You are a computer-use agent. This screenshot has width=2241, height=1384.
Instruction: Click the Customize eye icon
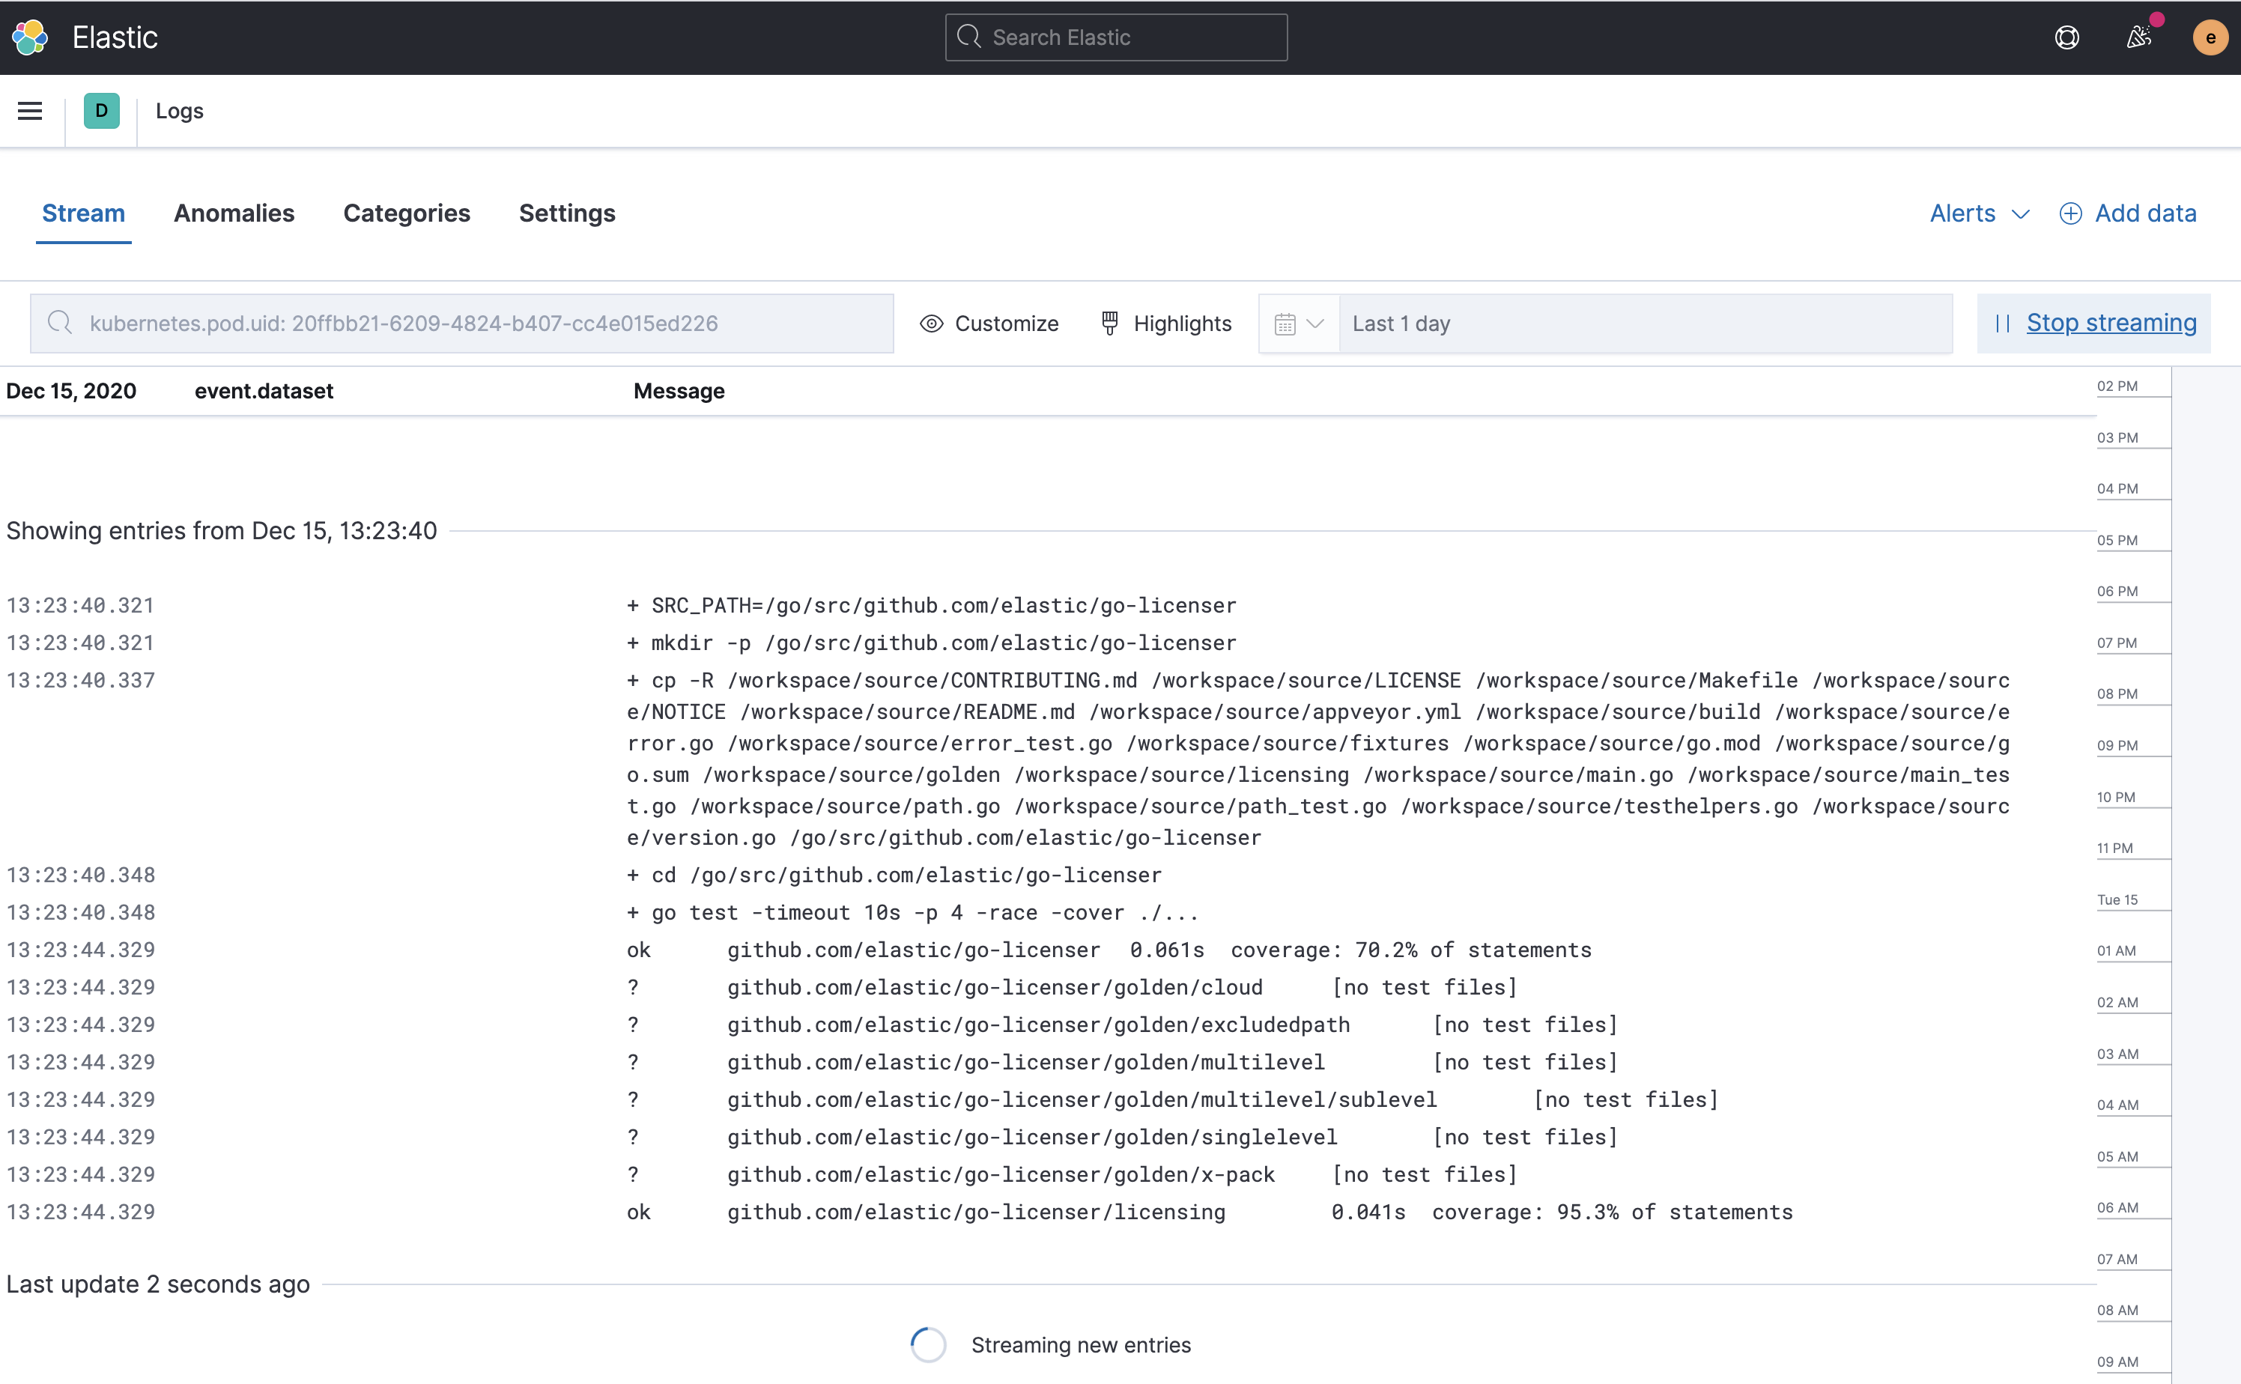(932, 324)
